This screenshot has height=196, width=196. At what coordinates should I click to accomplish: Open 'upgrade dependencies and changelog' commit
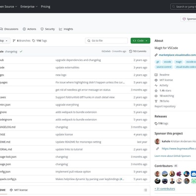[x=78, y=60]
